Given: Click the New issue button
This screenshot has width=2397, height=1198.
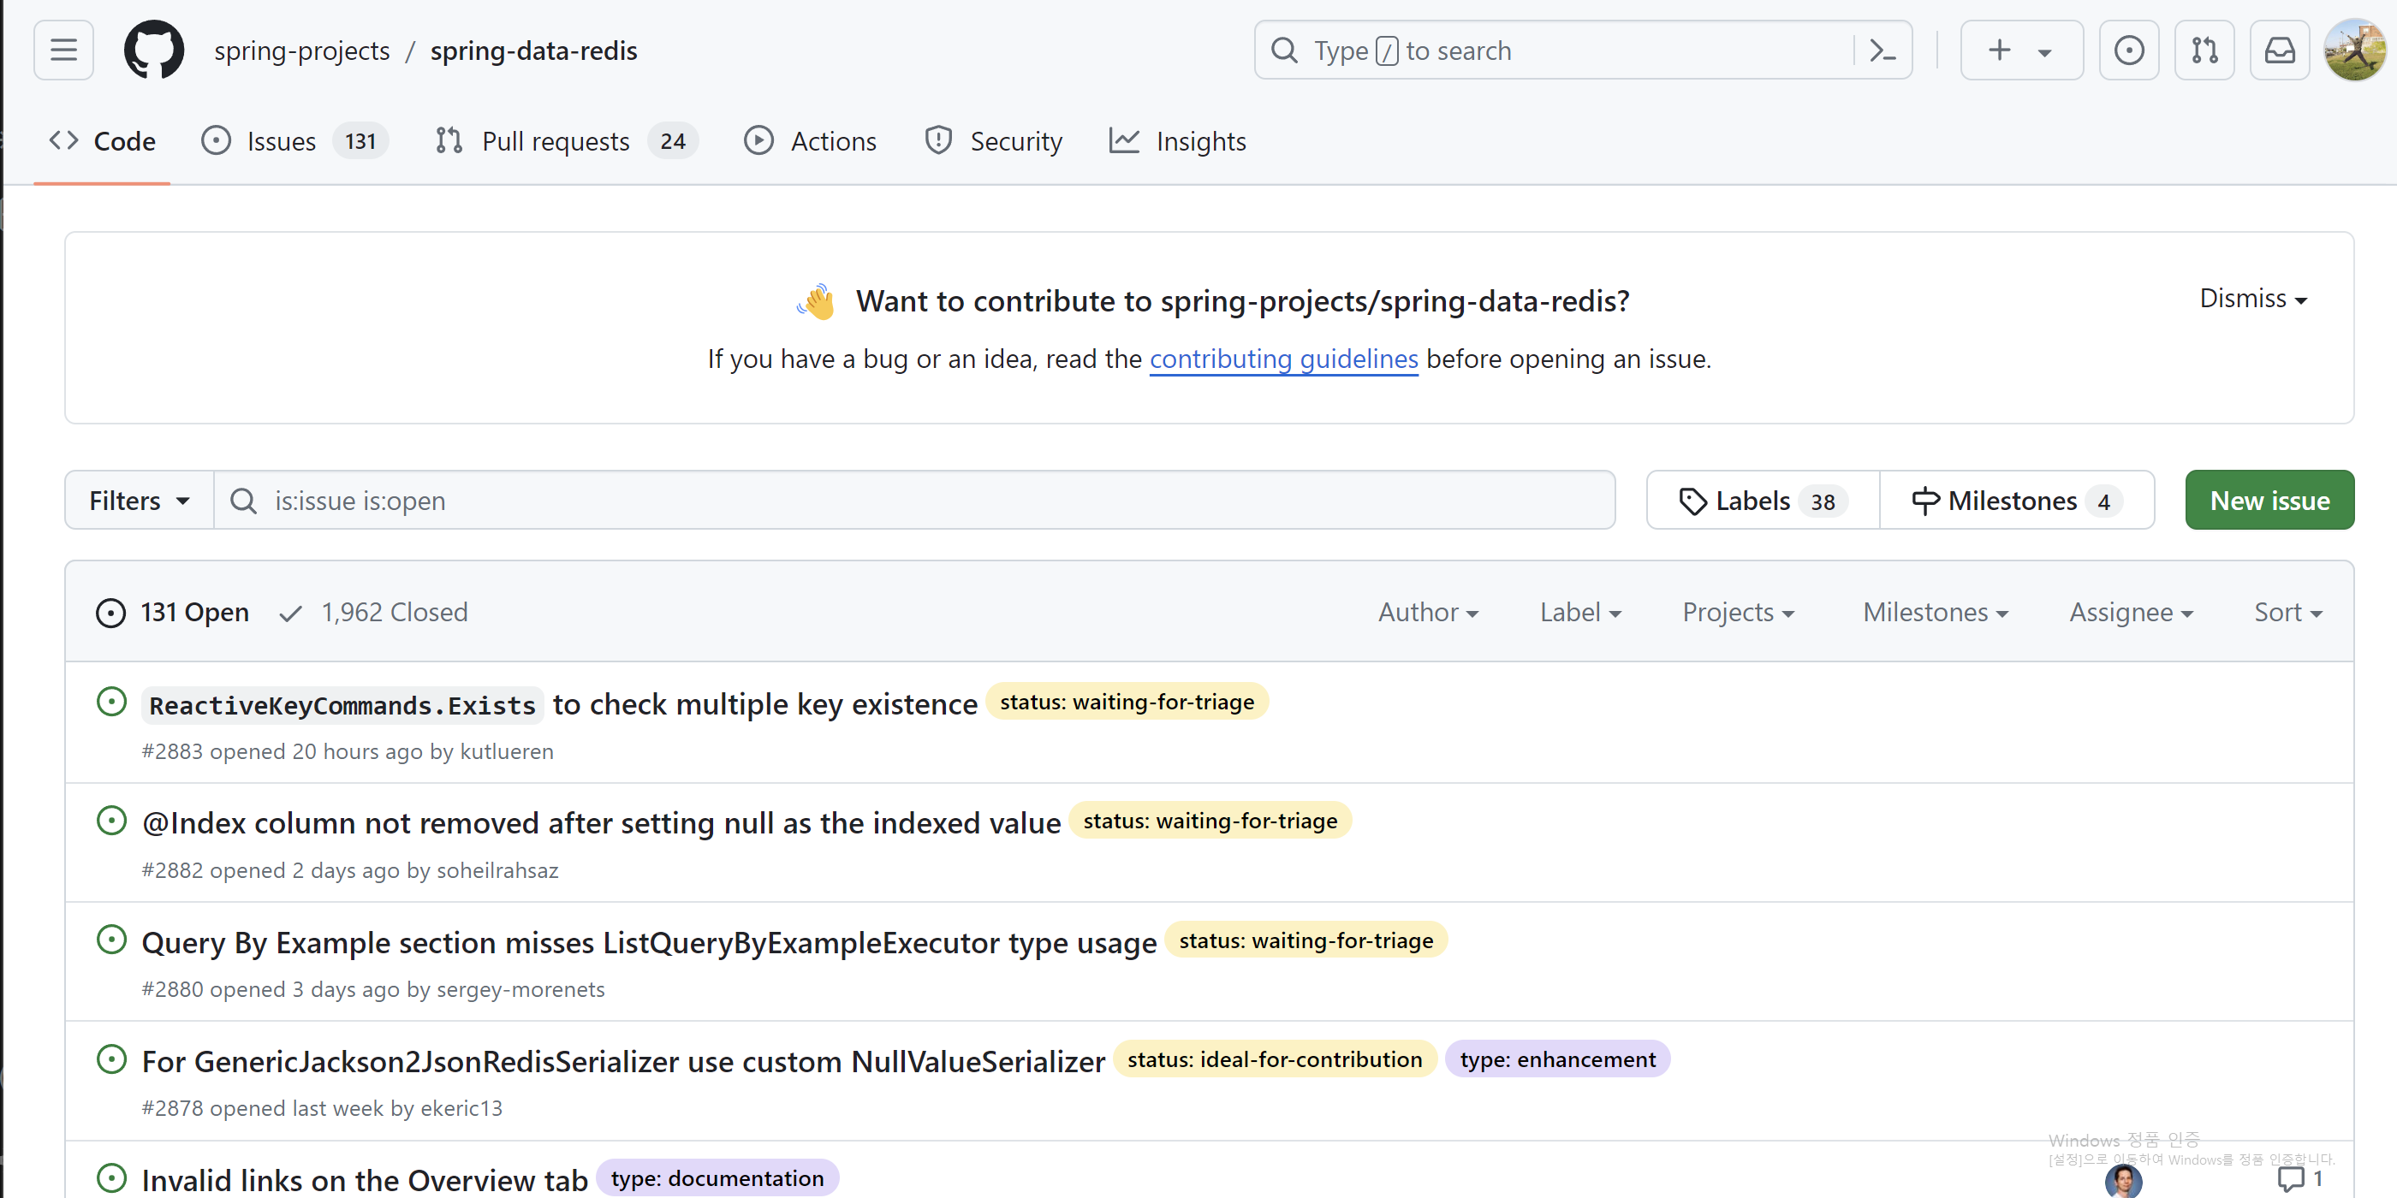Looking at the screenshot, I should 2269,501.
